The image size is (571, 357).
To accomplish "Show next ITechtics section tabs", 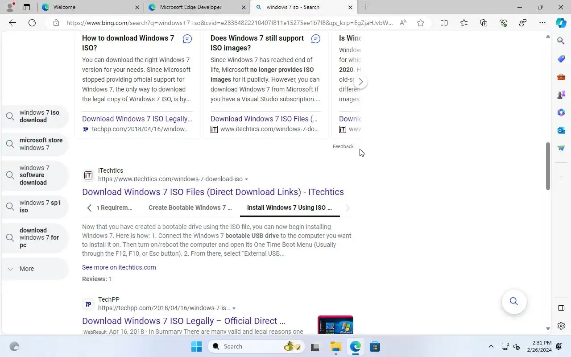I will 348,208.
